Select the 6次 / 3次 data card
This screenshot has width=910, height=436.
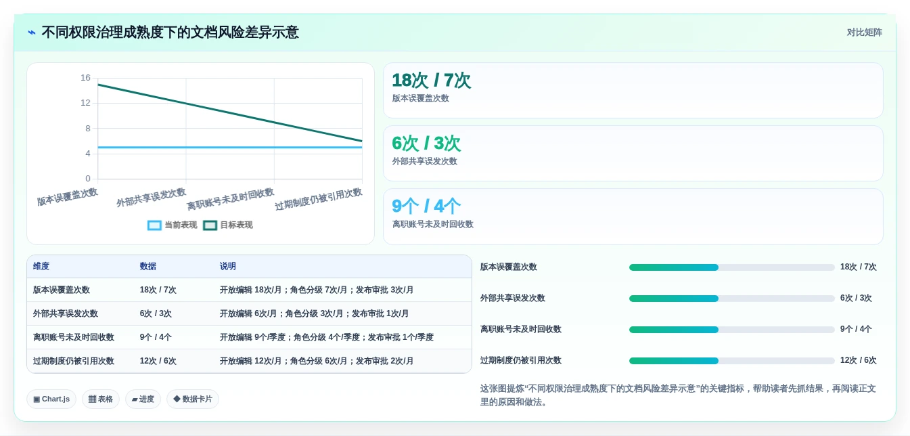coord(633,153)
